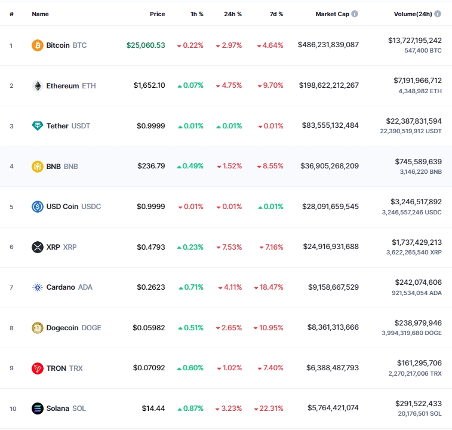452x430 pixels.
Task: Click the Solana logo icon
Action: click(x=38, y=408)
